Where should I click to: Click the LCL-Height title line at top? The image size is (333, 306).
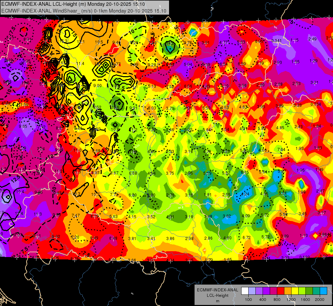[73, 4]
